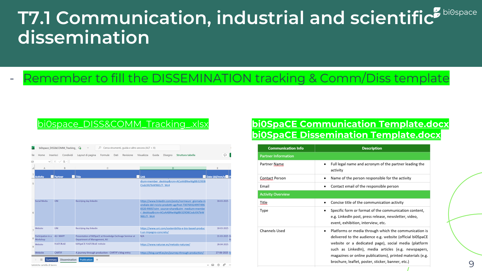
Task: Click the Cerca strumenti search field
Action: [139, 148]
